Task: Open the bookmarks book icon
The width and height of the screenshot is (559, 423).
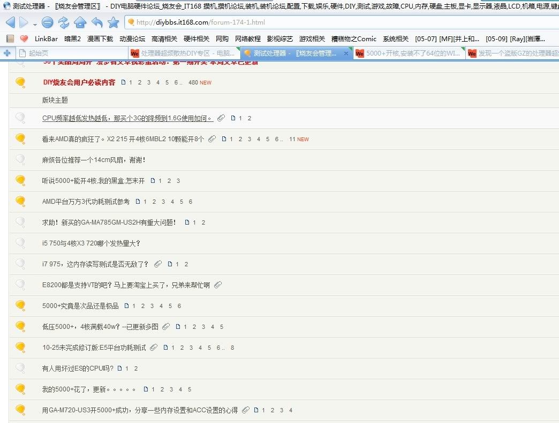Action: point(10,39)
